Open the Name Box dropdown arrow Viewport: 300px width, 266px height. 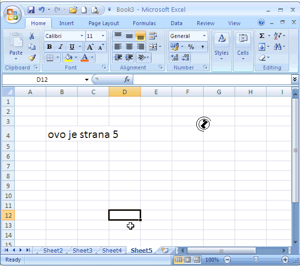87,79
